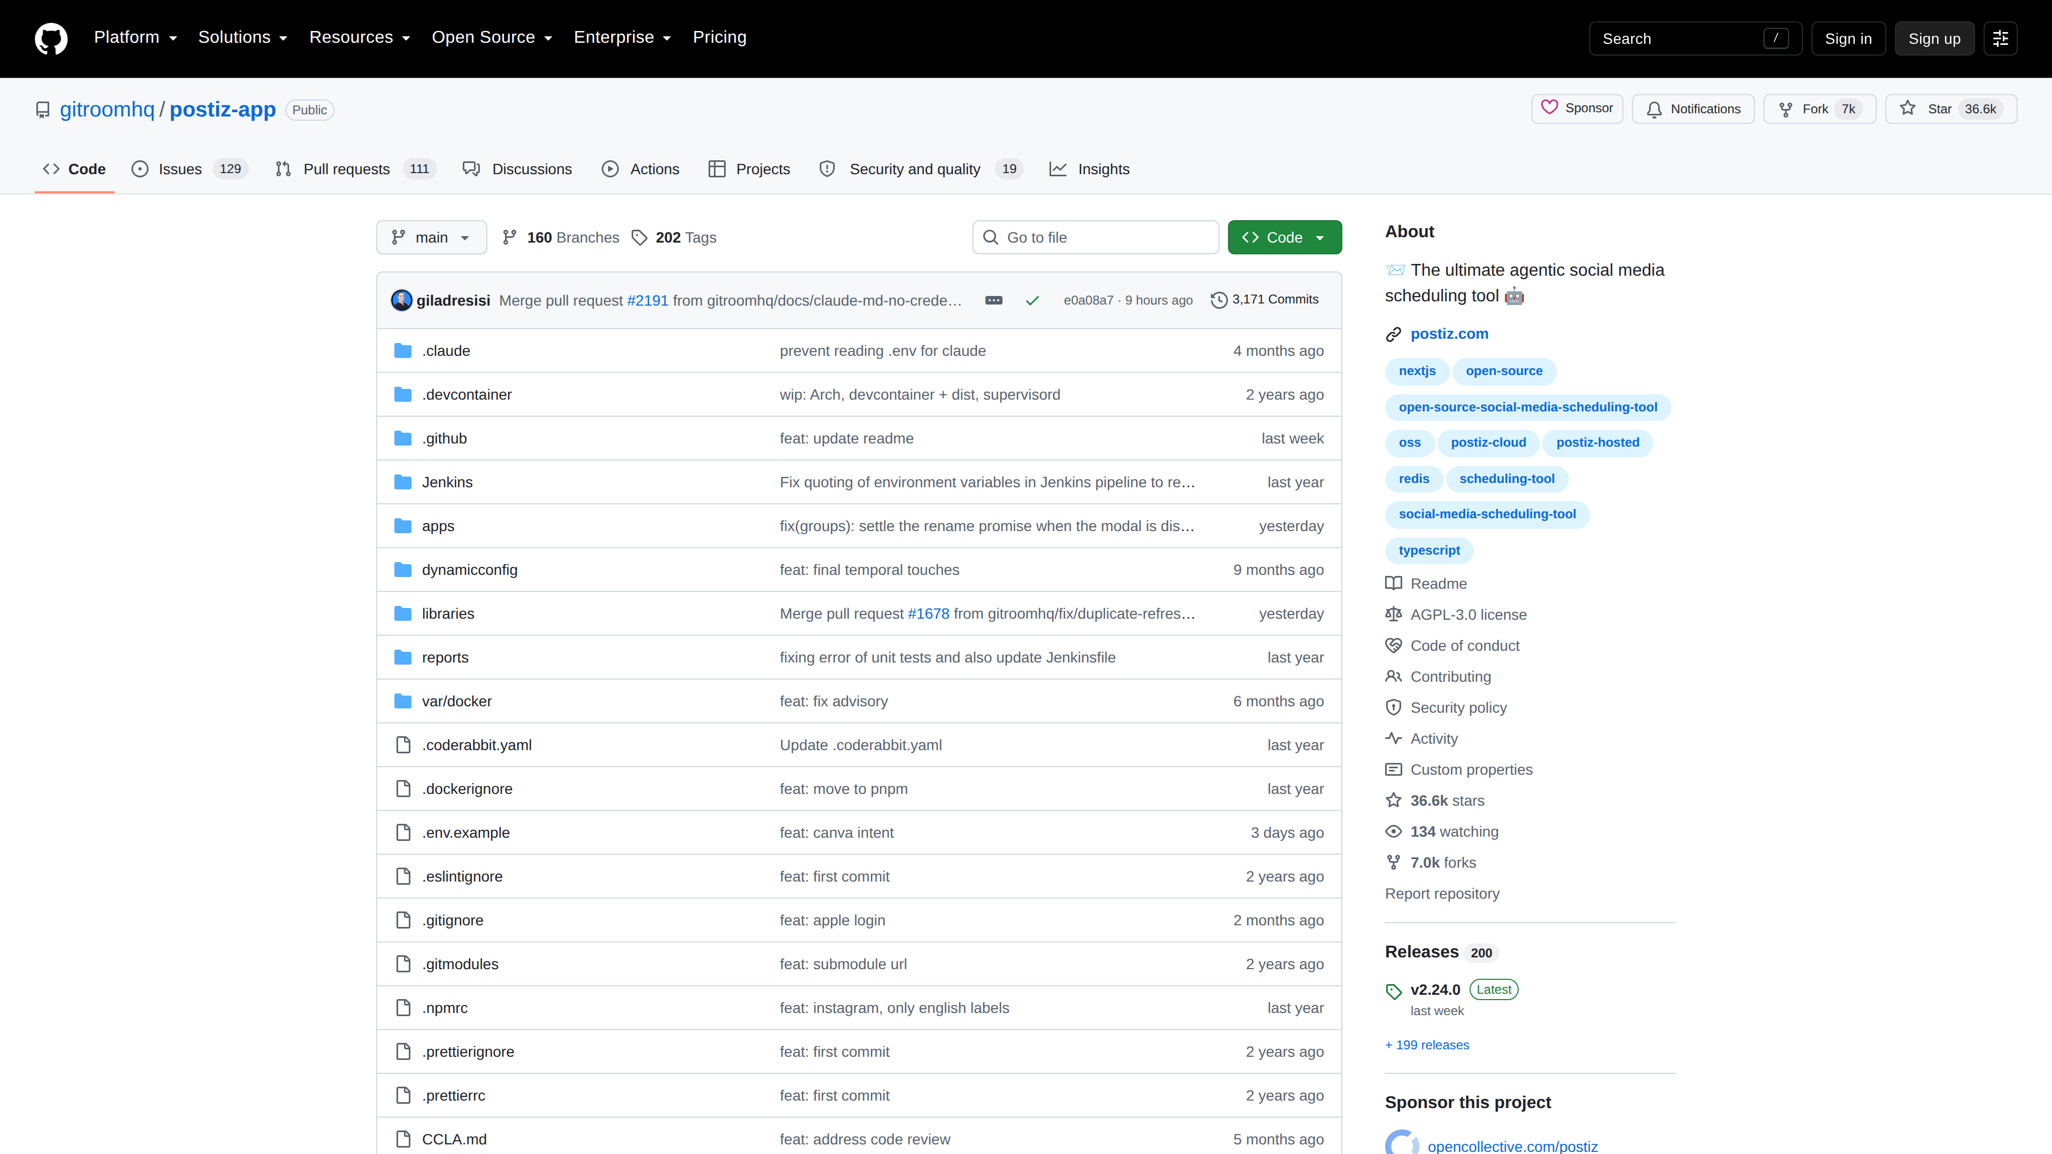This screenshot has height=1154, width=2052.
Task: Expand the green Code dropdown button
Action: (x=1284, y=237)
